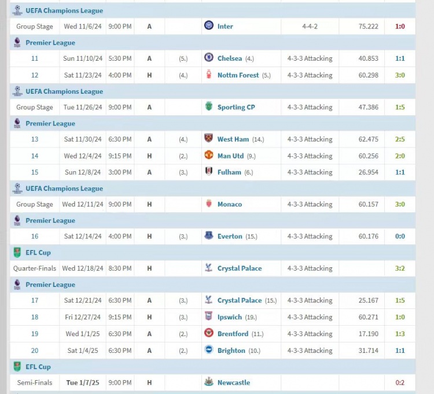The image size is (434, 394).
Task: Click Champions League logo above Monaco match
Action: (17, 188)
